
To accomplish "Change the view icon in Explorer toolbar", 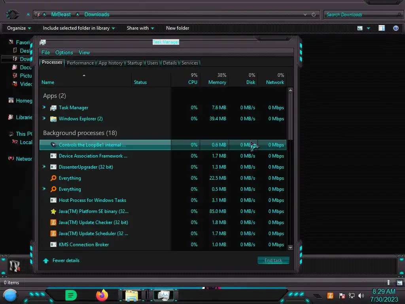I will click(x=360, y=28).
